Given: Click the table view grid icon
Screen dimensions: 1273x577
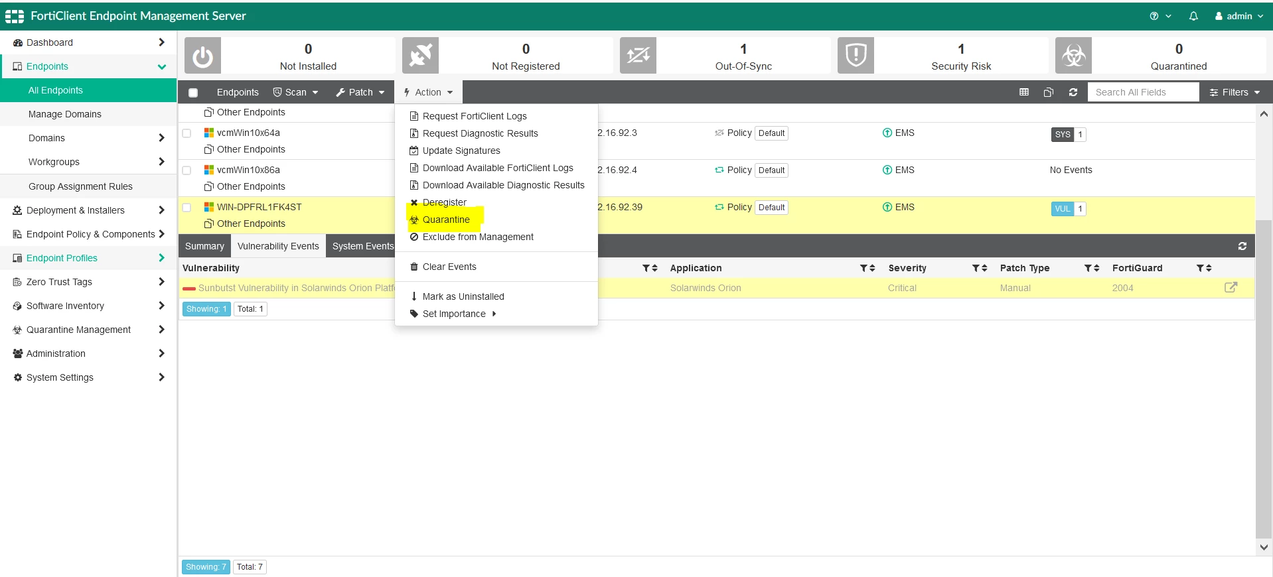Looking at the screenshot, I should [1024, 92].
